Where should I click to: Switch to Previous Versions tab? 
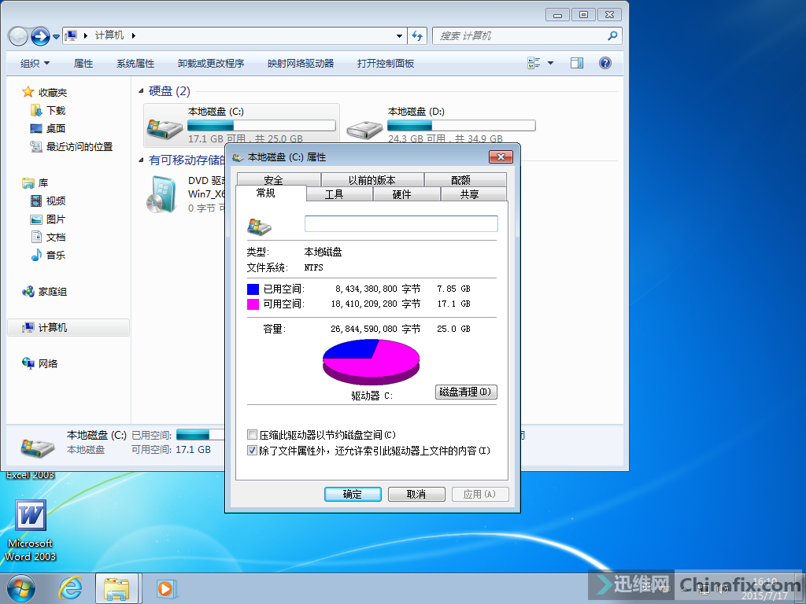pyautogui.click(x=372, y=180)
